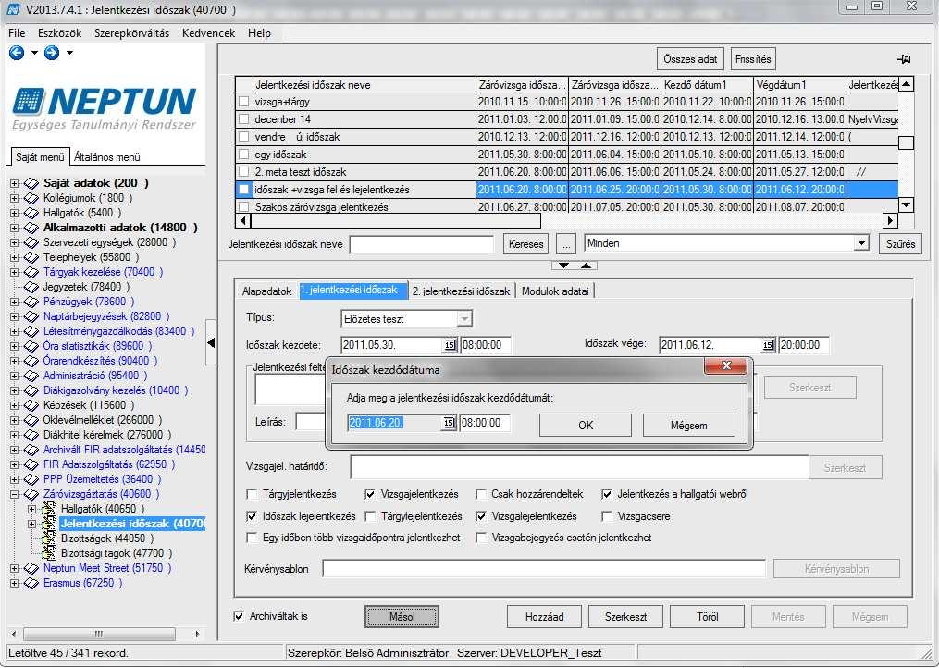Click the table's horizontal scrollbar thumb
This screenshot has width=939, height=668.
(395, 220)
